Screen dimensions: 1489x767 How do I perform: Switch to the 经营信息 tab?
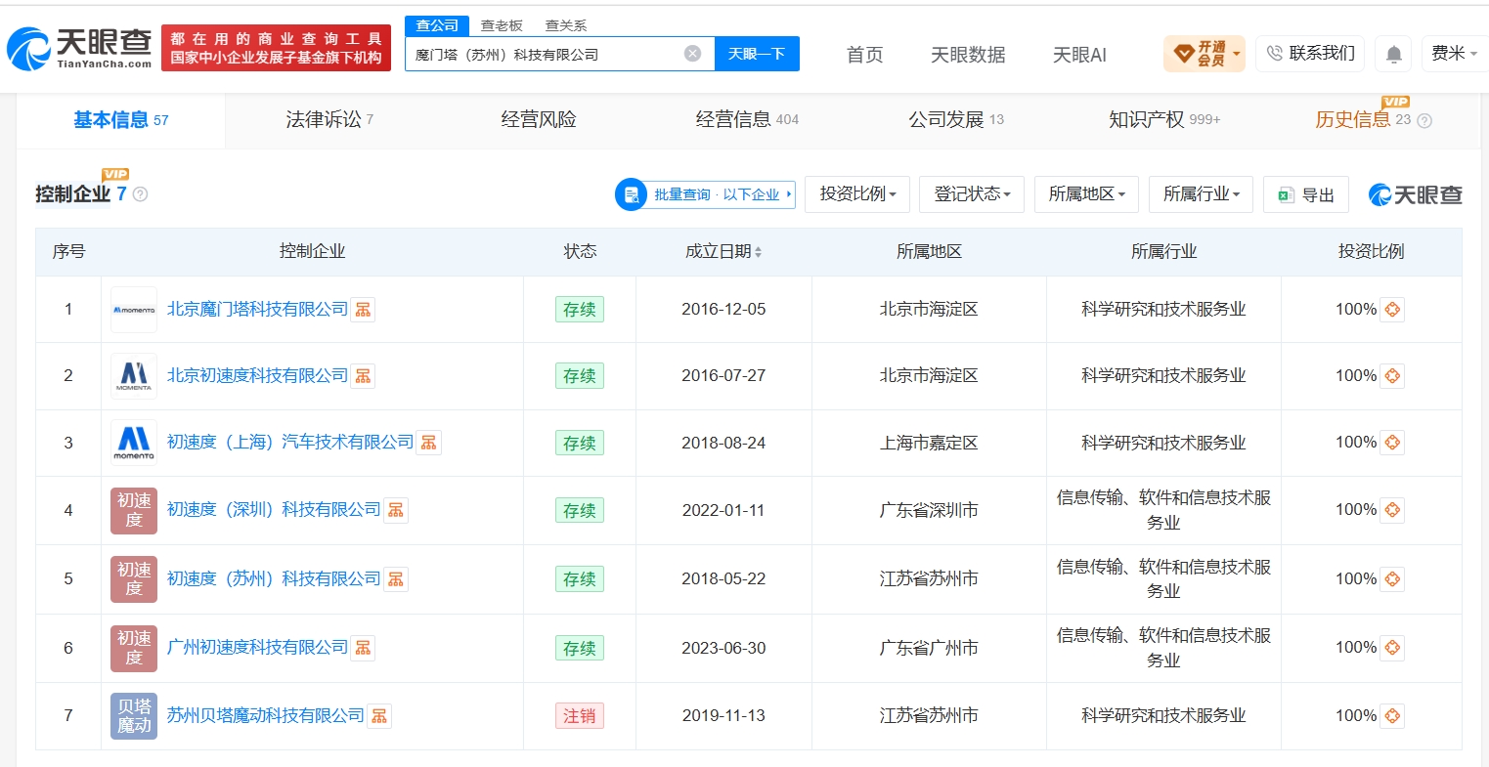click(x=747, y=120)
